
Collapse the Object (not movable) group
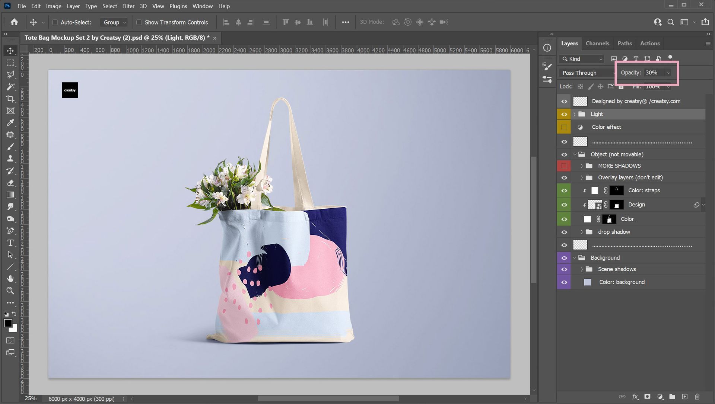[575, 154]
